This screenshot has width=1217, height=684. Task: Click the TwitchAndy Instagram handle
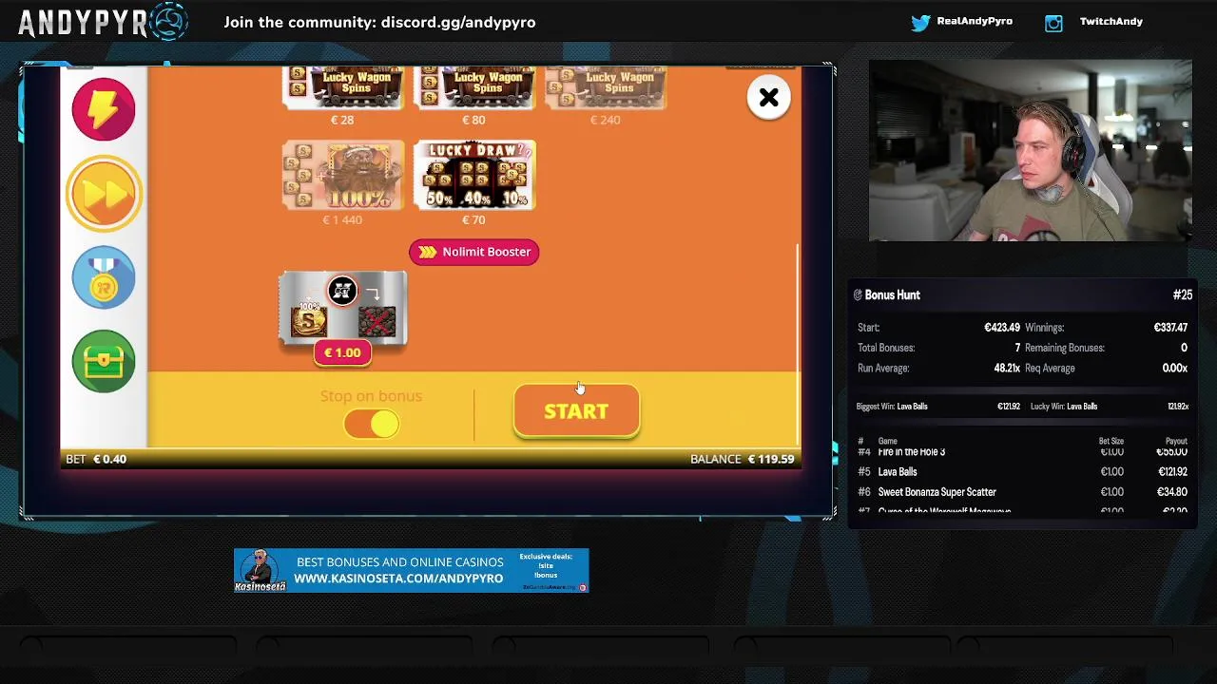click(1111, 22)
